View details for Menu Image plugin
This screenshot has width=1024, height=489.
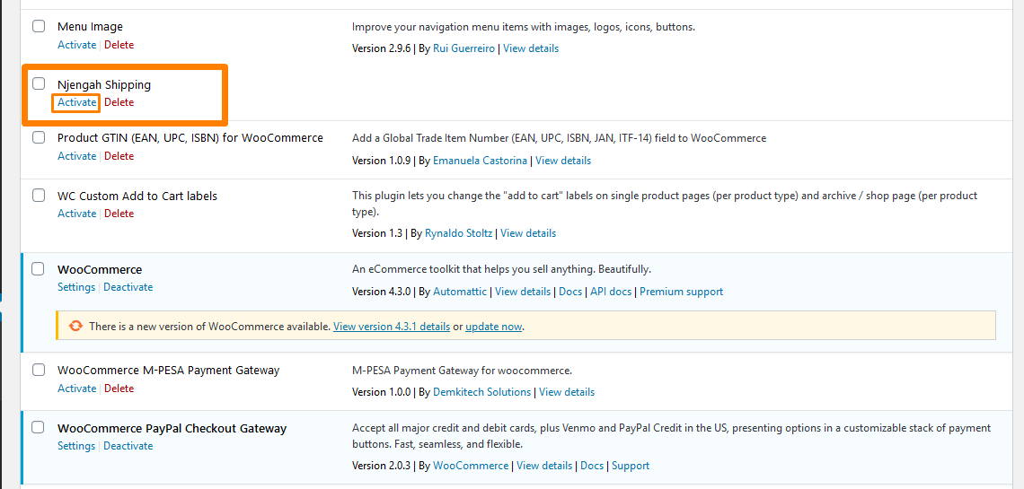pos(531,48)
